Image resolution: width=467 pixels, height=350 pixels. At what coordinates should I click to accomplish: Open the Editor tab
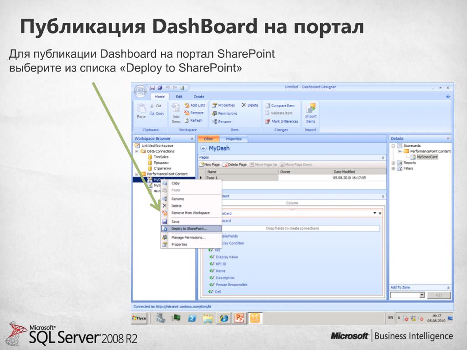[x=208, y=139]
